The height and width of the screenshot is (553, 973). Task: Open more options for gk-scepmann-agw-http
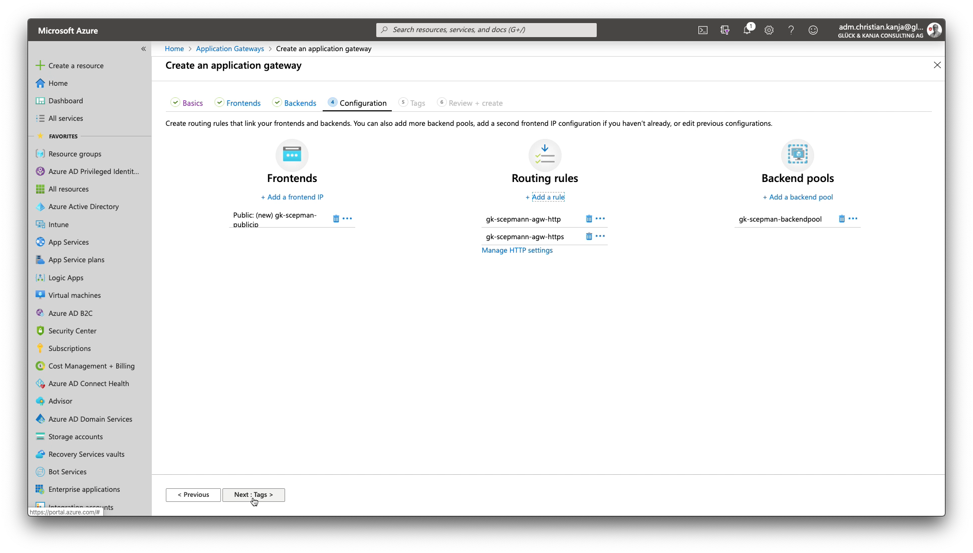[600, 219]
